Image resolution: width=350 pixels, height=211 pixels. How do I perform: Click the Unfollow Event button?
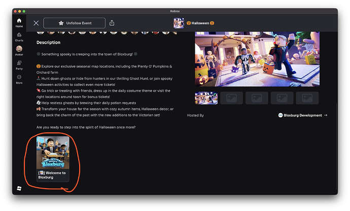click(x=75, y=23)
